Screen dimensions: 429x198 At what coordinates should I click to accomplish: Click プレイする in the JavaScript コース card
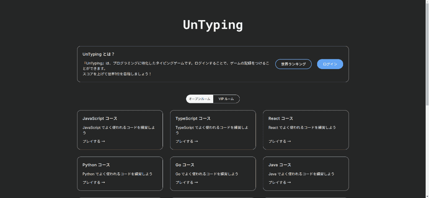point(93,141)
